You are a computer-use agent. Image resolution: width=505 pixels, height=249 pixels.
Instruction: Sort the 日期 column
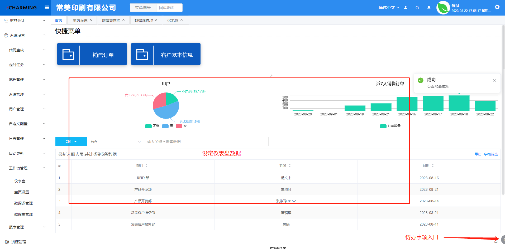click(x=433, y=165)
